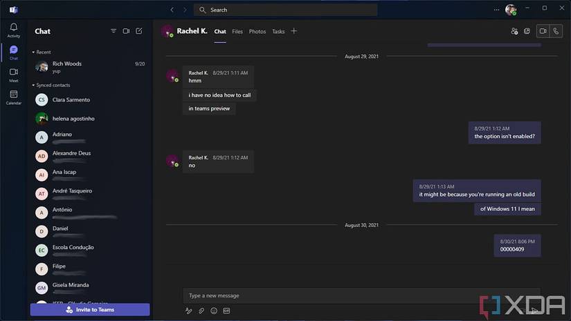
Task: Go forward with navigation arrow
Action: tap(185, 10)
